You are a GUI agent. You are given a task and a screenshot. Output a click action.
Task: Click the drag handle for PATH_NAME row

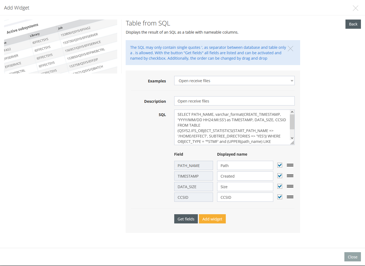pyautogui.click(x=290, y=165)
